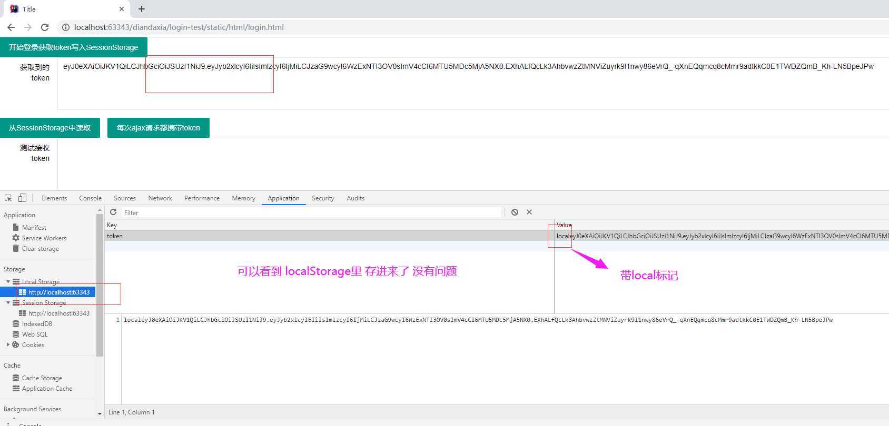The width and height of the screenshot is (889, 426).
Task: Click the sidebar scroll-up arrow
Action: tap(100, 210)
